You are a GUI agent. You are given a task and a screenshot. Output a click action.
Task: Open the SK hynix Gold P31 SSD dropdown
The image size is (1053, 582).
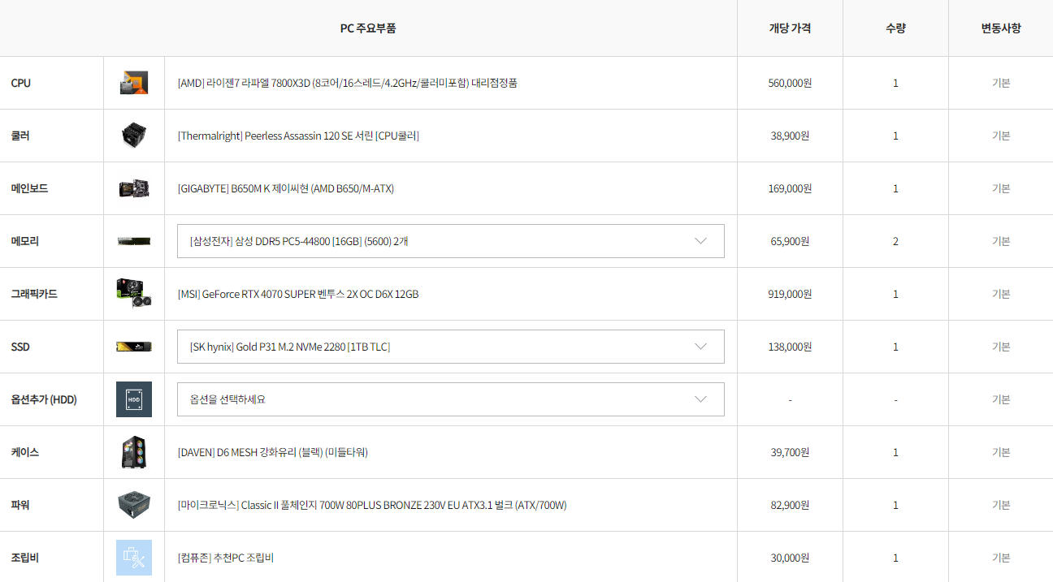pyautogui.click(x=451, y=347)
